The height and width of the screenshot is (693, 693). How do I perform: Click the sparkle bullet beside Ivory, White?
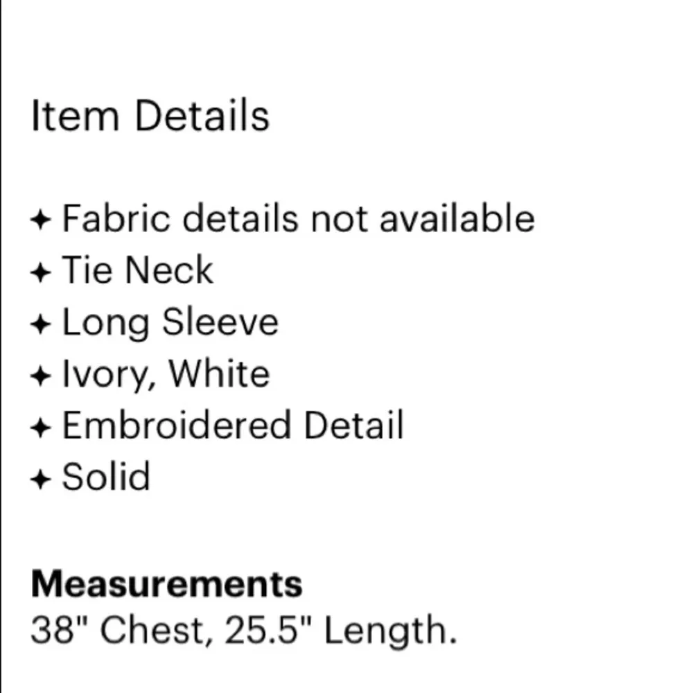[41, 376]
